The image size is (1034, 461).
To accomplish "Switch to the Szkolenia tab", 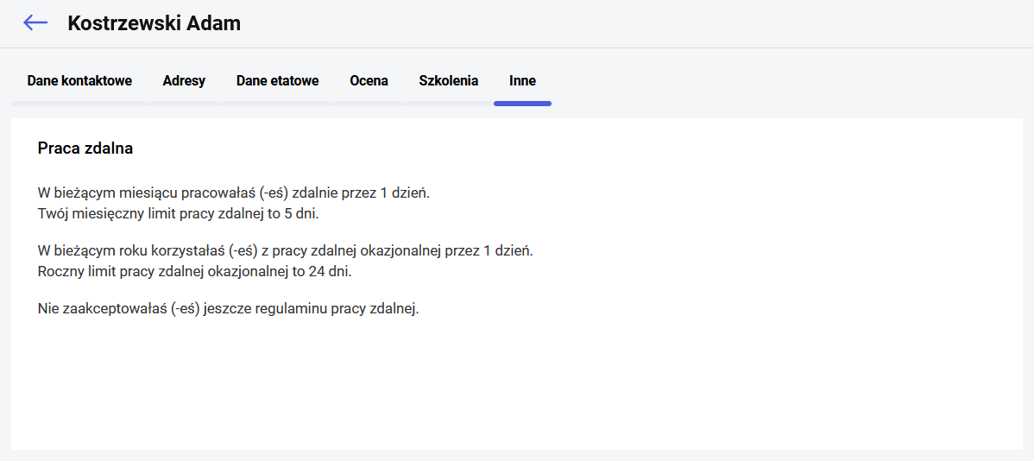I will (449, 81).
